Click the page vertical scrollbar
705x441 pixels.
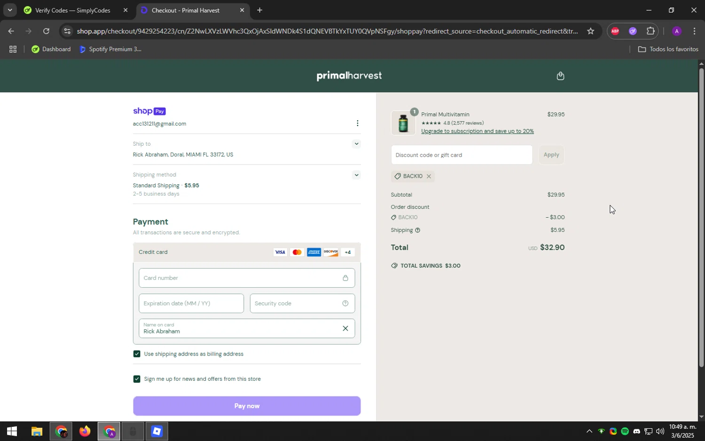701,218
